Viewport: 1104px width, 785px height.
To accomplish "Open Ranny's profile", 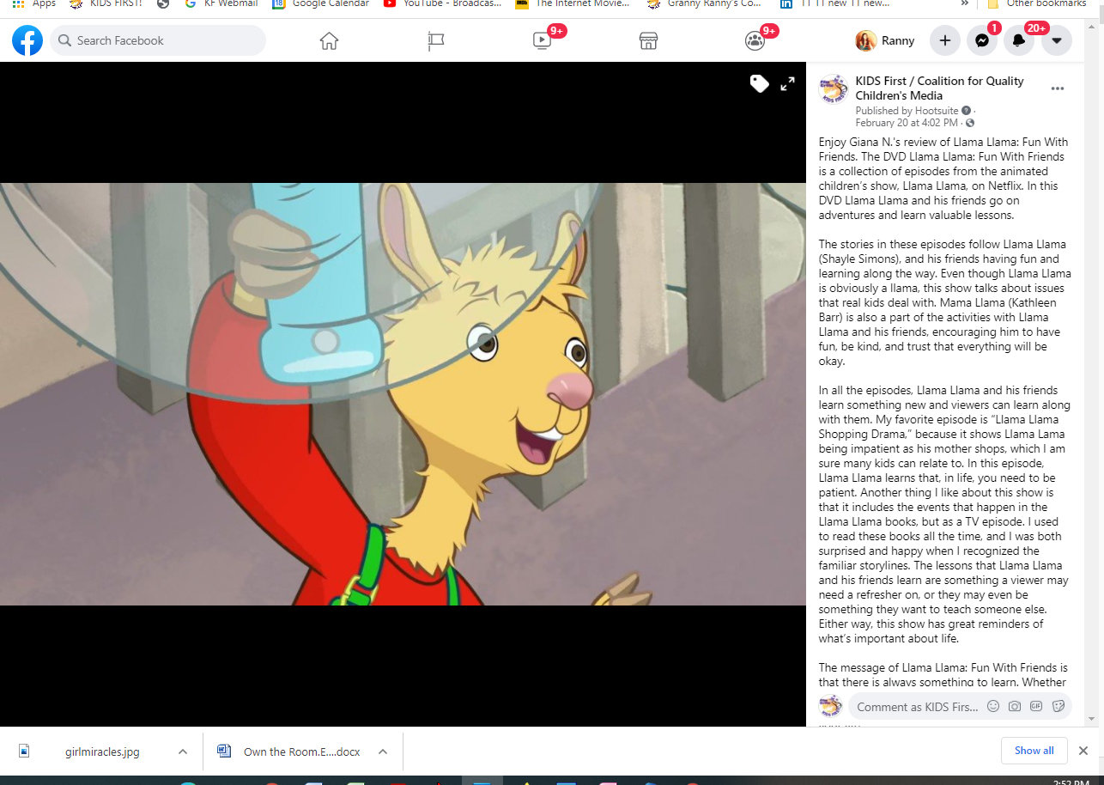I will [x=885, y=40].
